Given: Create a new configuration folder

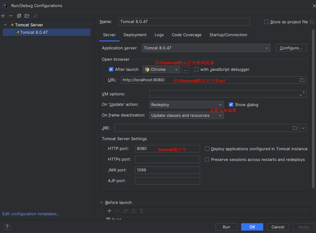Looking at the screenshot, I should point(27,16).
